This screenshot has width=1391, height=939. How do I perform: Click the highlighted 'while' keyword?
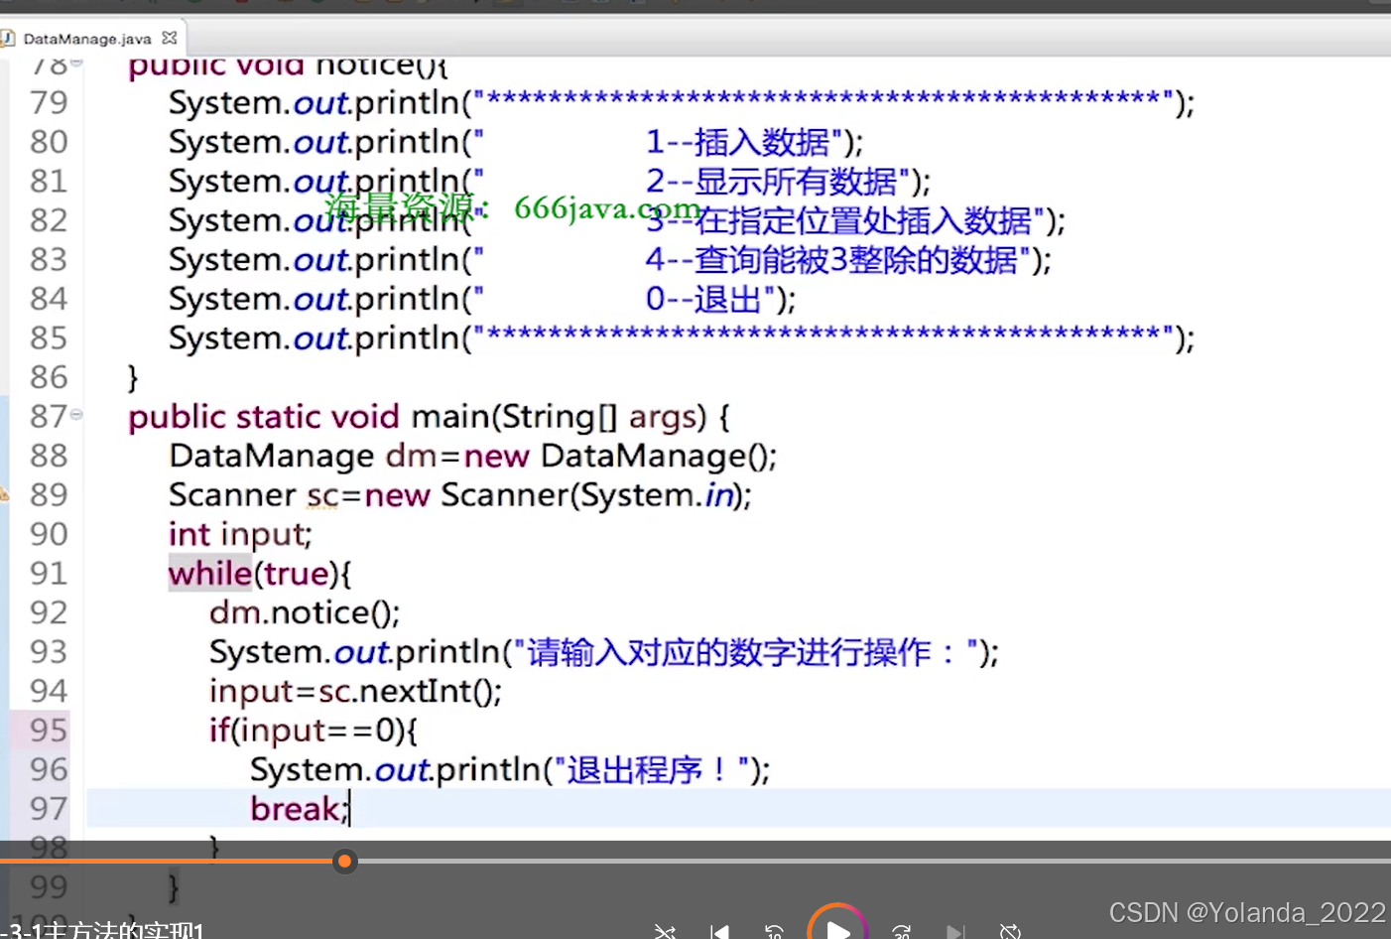[210, 573]
